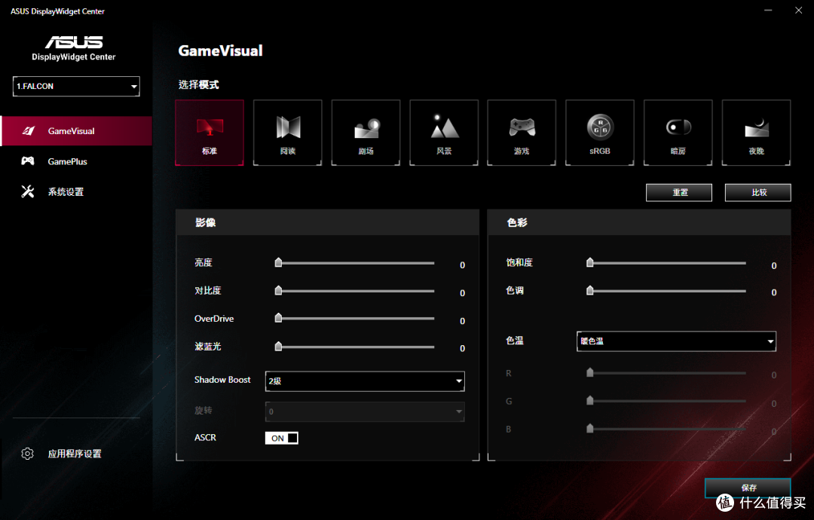The width and height of the screenshot is (814, 520).
Task: Expand the 1.FALCON monitor dropdown
Action: click(76, 86)
